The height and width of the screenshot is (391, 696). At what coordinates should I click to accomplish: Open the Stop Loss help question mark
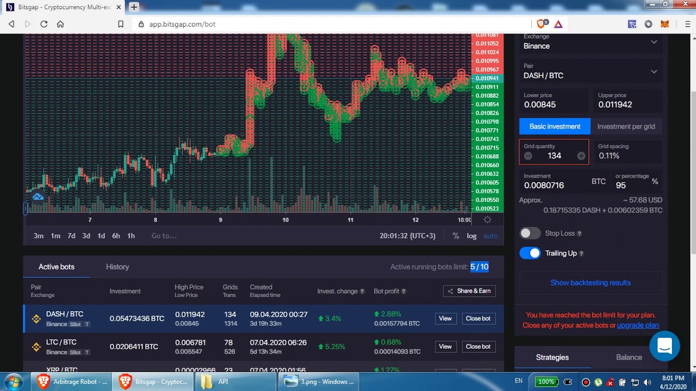click(x=579, y=234)
